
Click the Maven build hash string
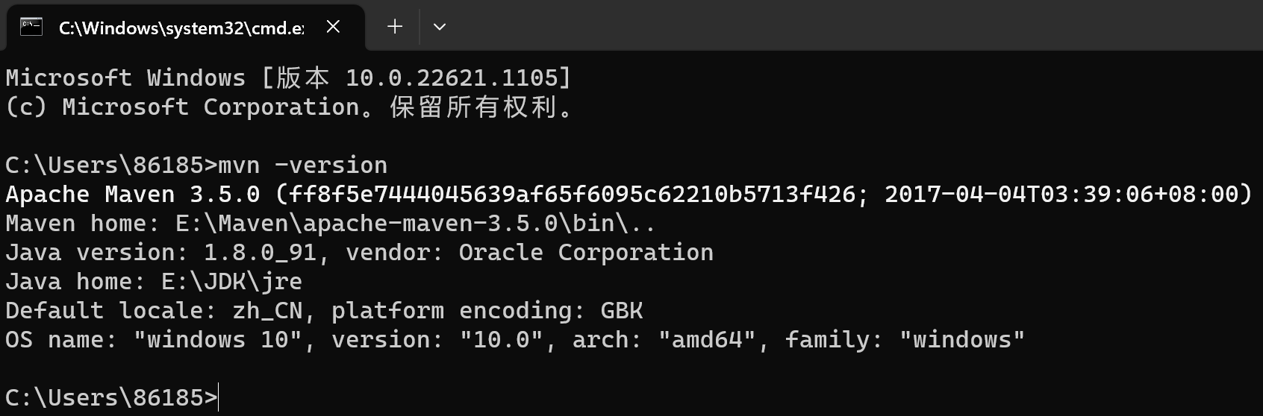pos(572,195)
